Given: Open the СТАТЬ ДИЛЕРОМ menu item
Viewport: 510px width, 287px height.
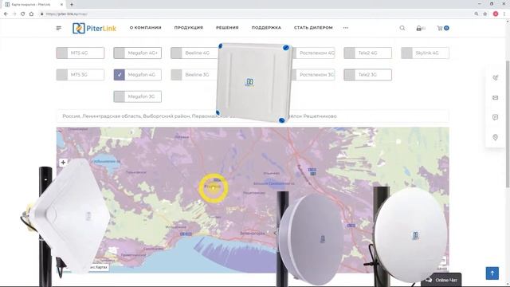Looking at the screenshot, I should (x=313, y=28).
